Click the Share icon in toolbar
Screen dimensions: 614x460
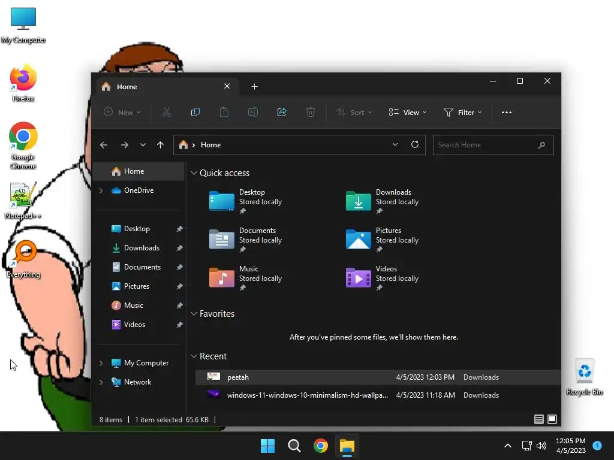(282, 112)
